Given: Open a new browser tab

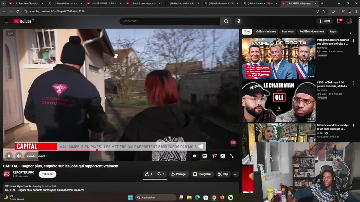Looking at the screenshot, I should (x=322, y=3).
